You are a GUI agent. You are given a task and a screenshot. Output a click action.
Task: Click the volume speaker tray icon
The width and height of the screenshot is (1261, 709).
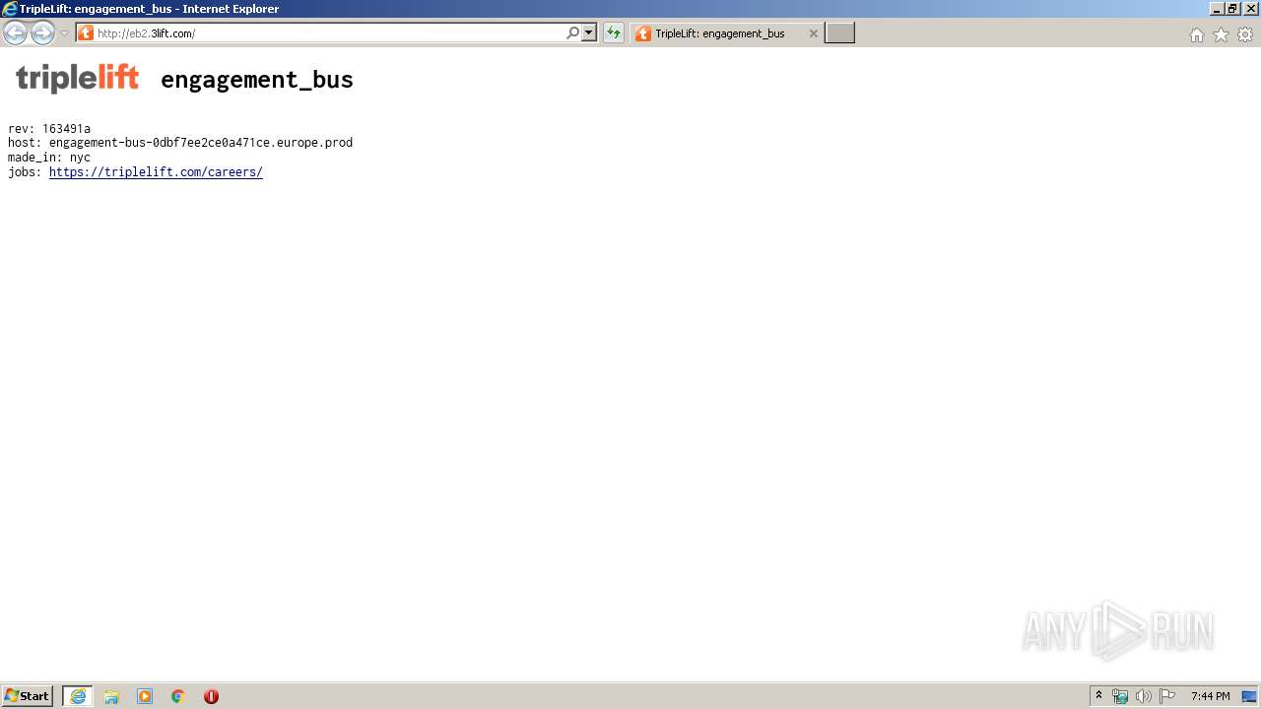1144,696
